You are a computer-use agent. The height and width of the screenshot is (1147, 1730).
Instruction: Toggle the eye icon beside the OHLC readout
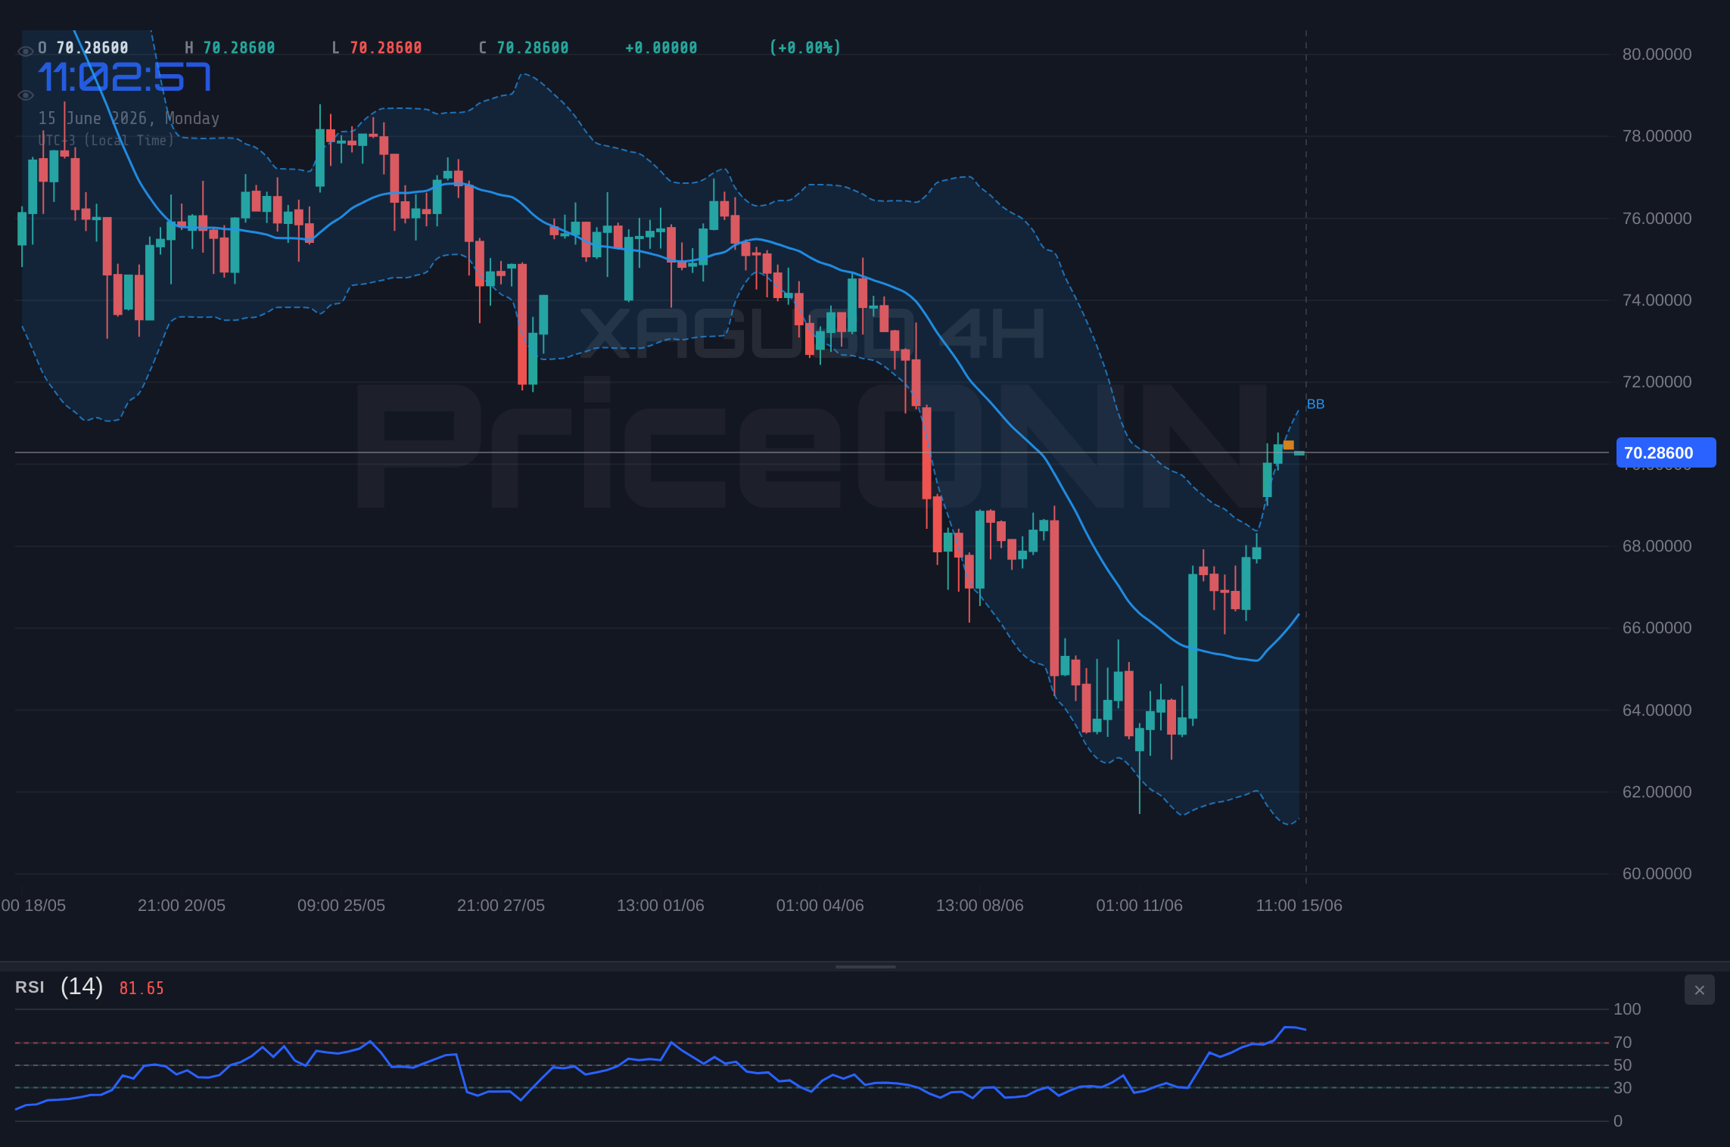coord(25,51)
